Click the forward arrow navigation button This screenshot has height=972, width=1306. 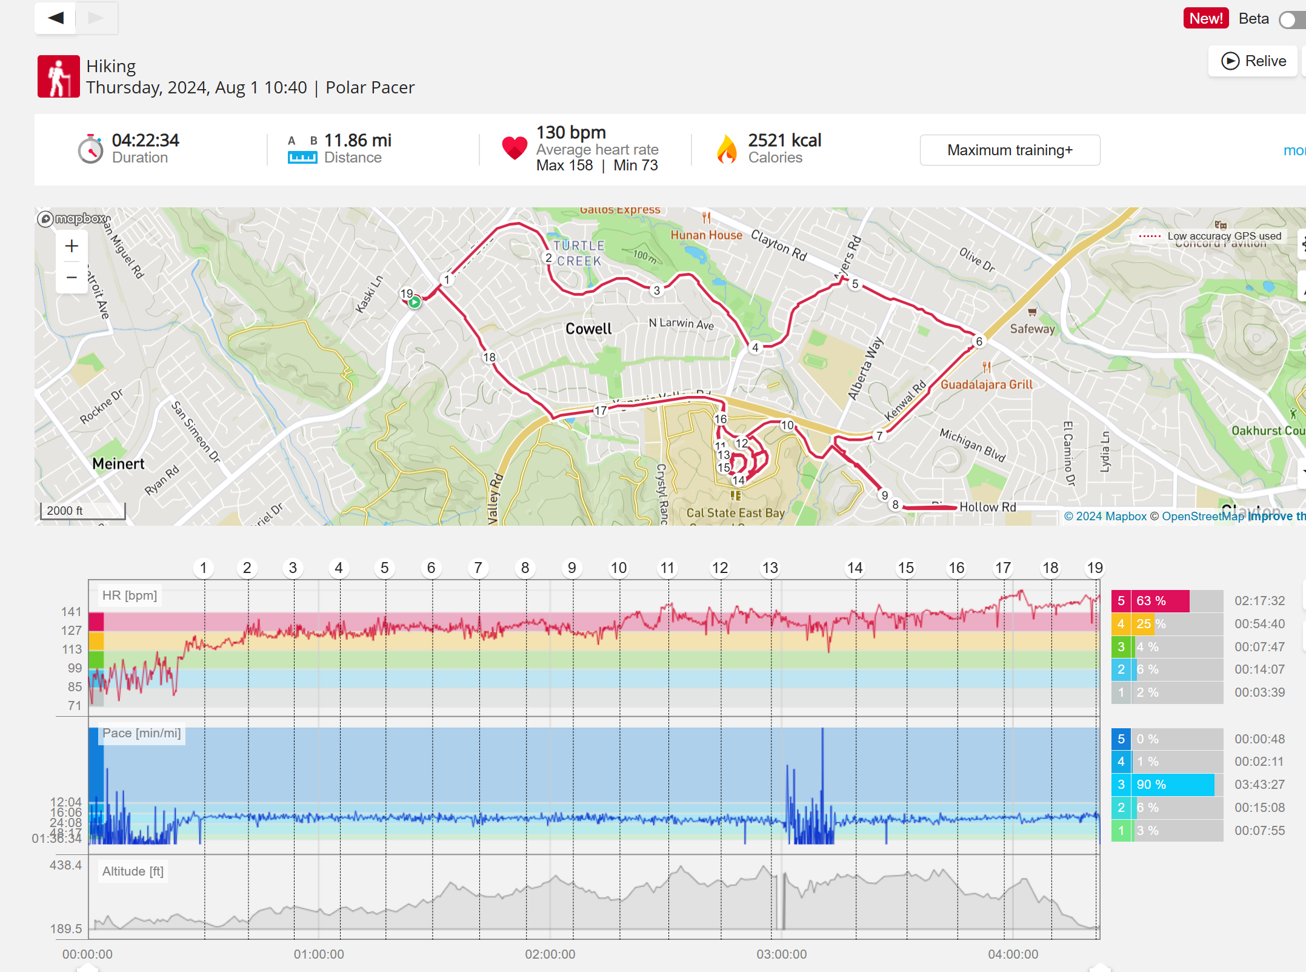pos(96,18)
